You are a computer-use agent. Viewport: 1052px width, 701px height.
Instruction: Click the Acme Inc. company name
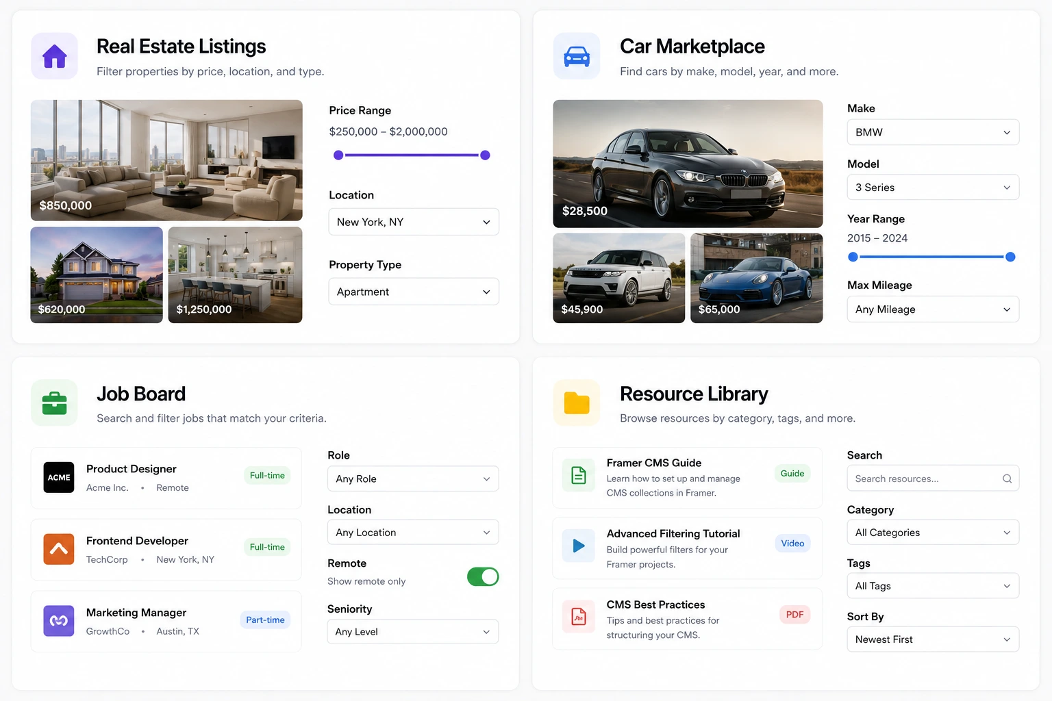click(108, 487)
